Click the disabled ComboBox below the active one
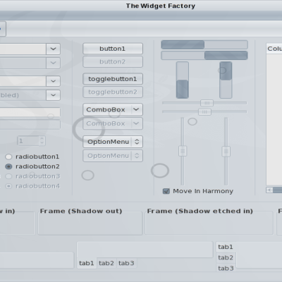 (x=113, y=123)
